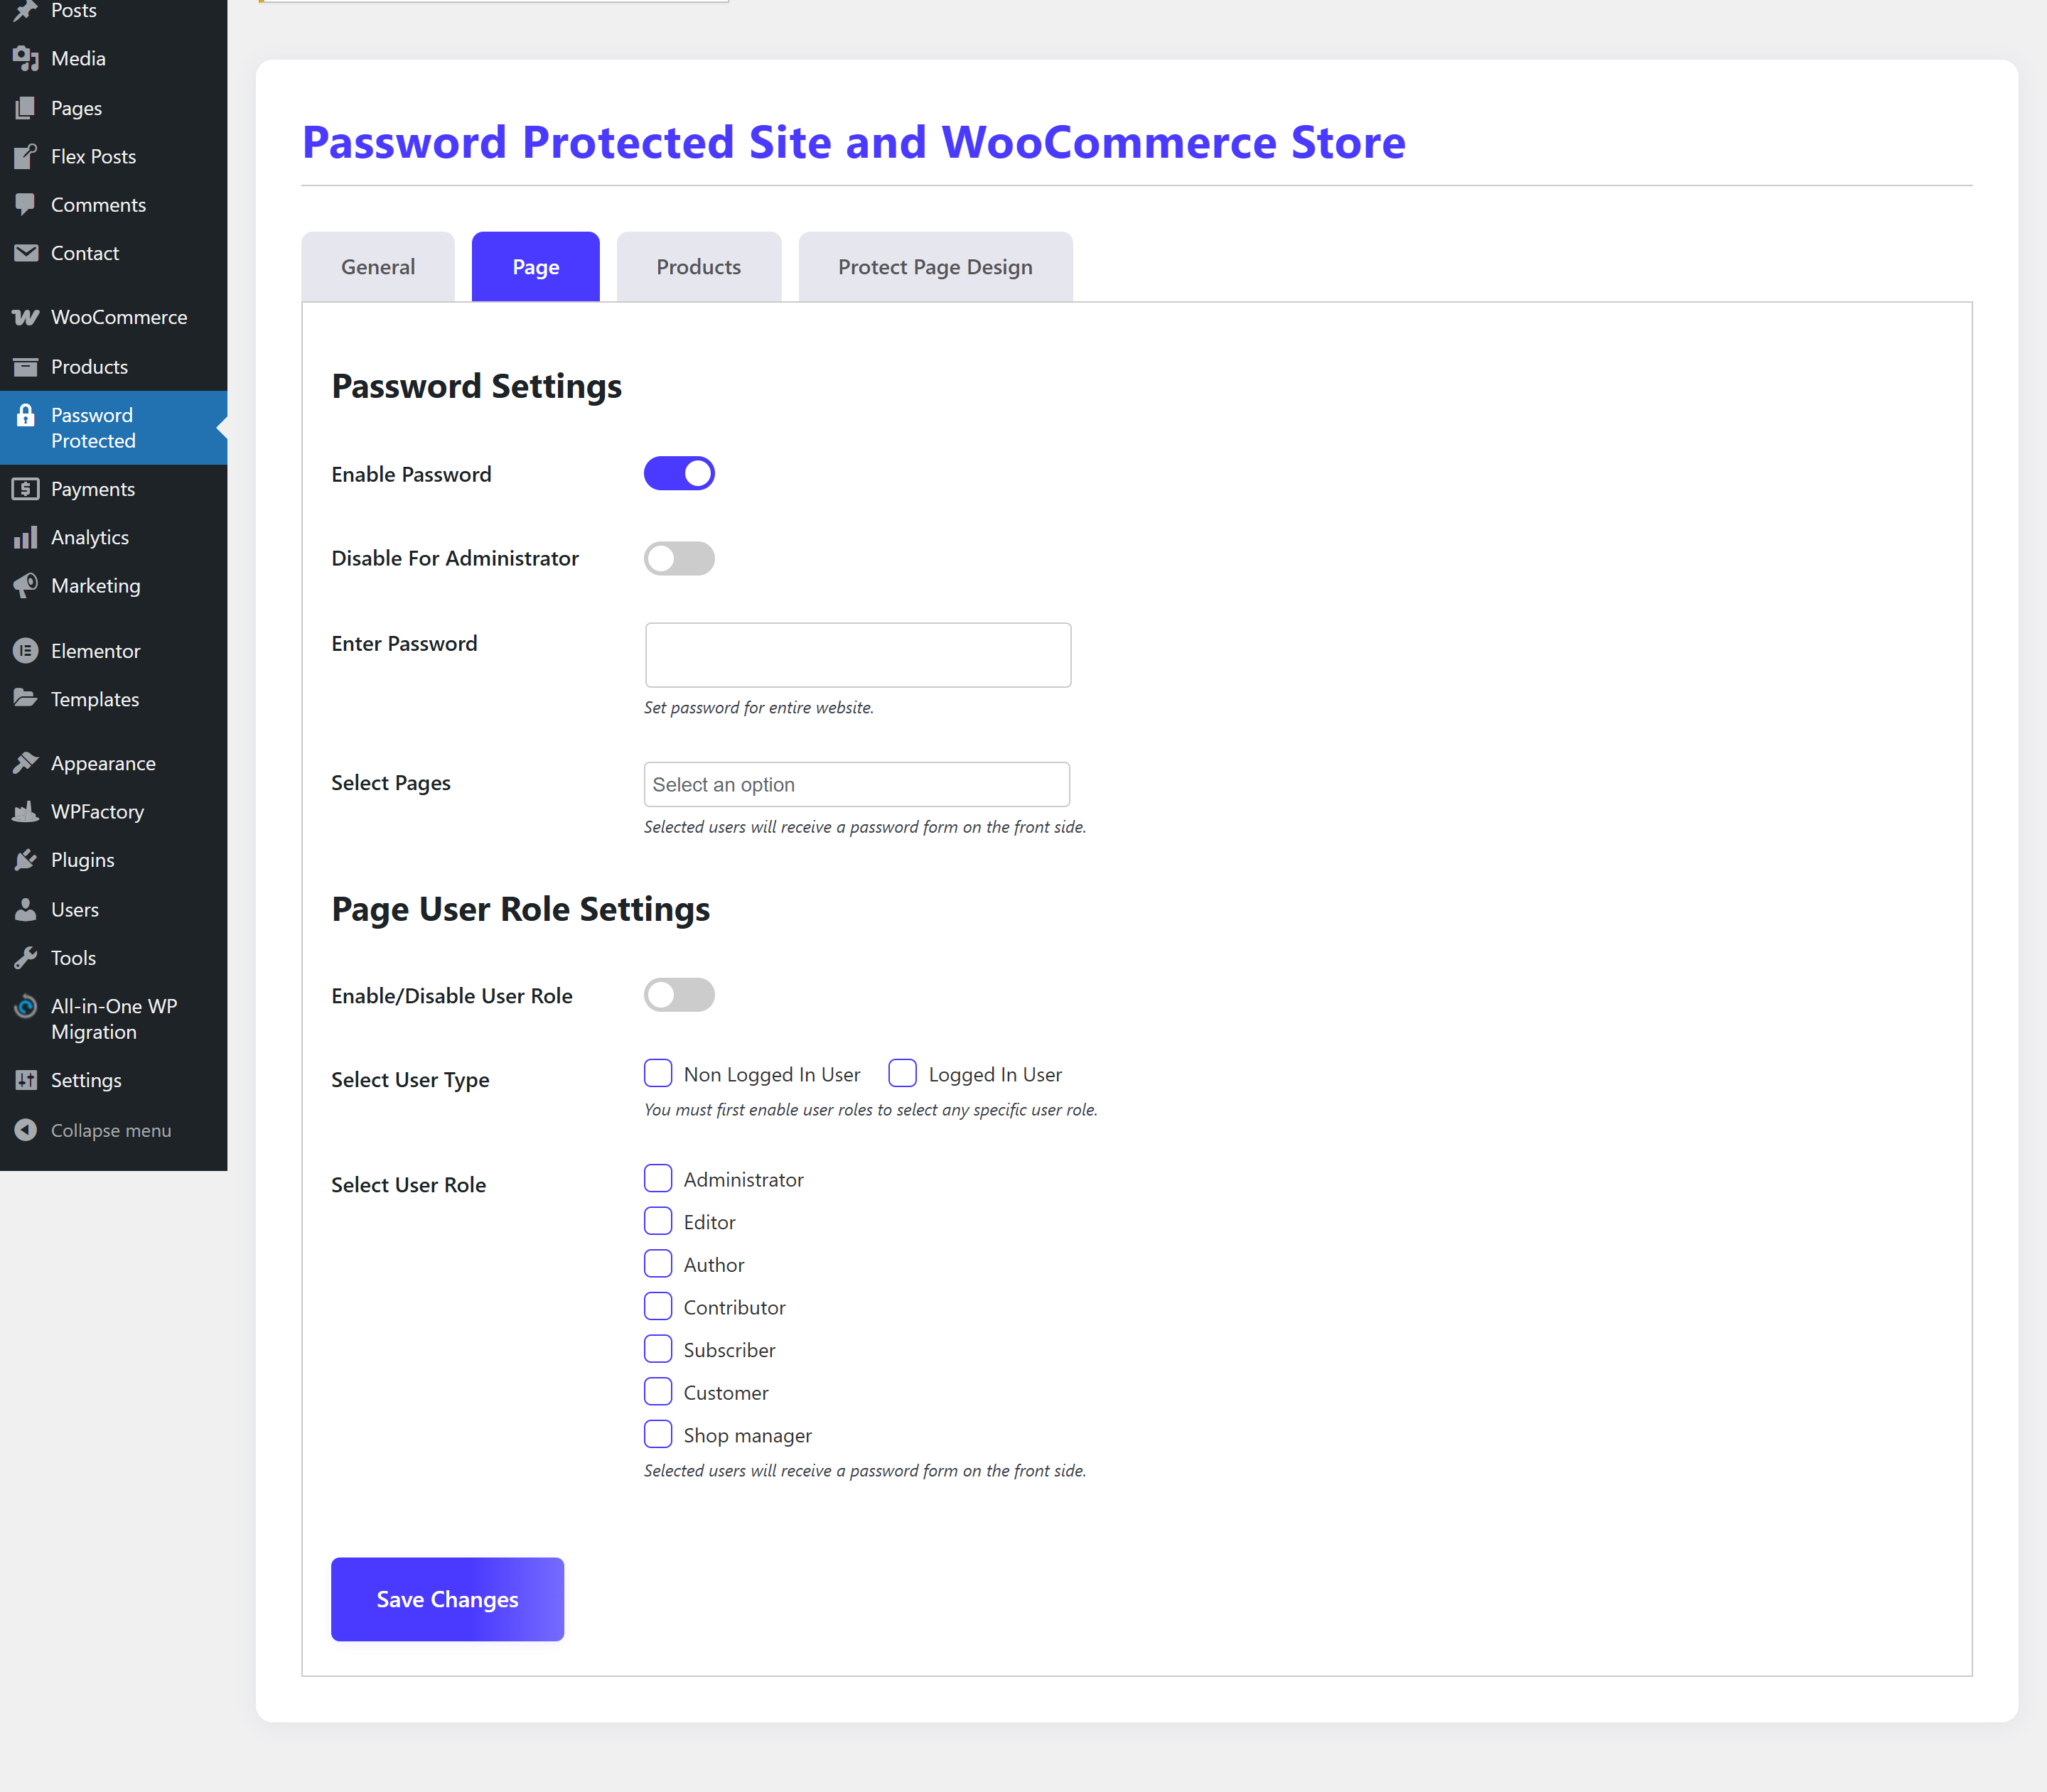Viewport: 2047px width, 1792px height.
Task: Click the Appearance brush icon
Action: click(26, 763)
